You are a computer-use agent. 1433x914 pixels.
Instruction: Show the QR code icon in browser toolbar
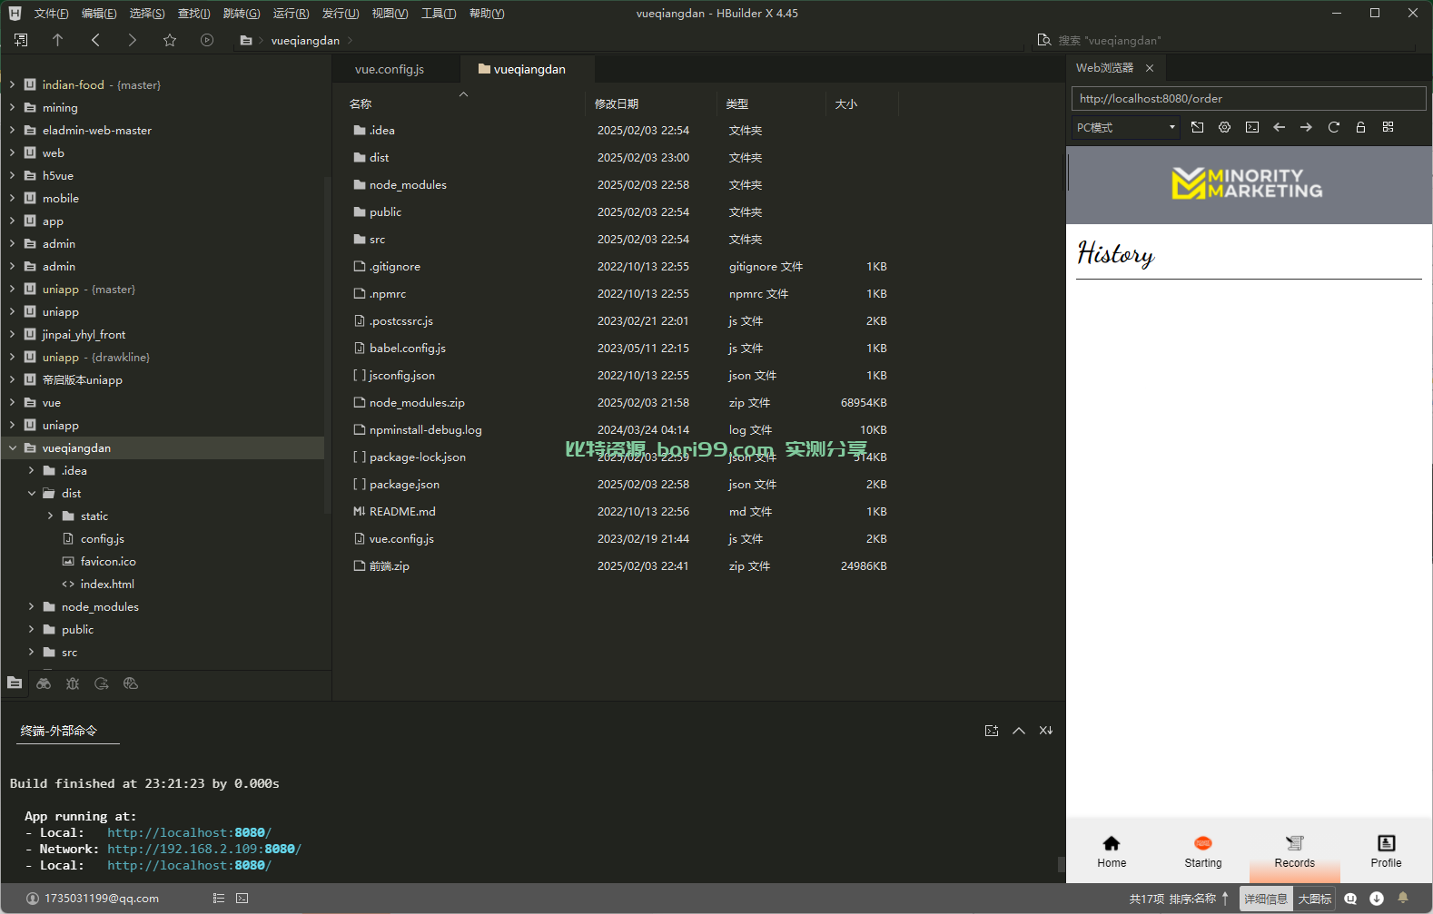pos(1389,127)
